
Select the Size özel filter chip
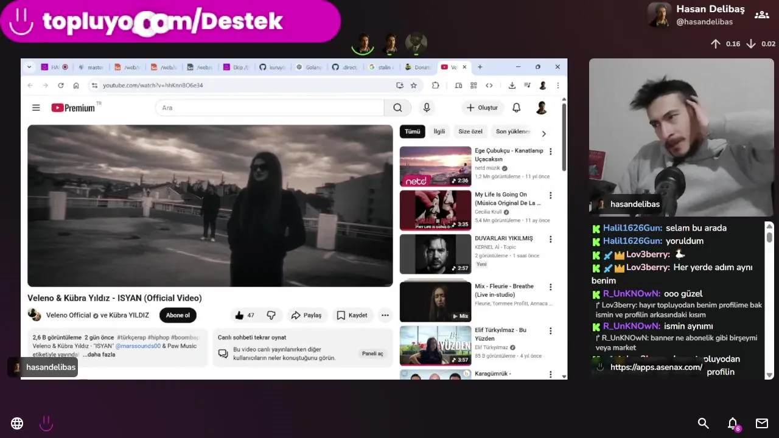click(470, 131)
